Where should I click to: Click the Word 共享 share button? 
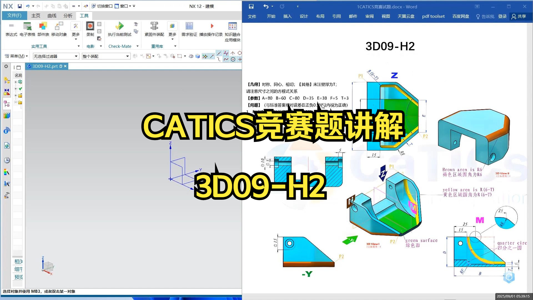pos(519,16)
